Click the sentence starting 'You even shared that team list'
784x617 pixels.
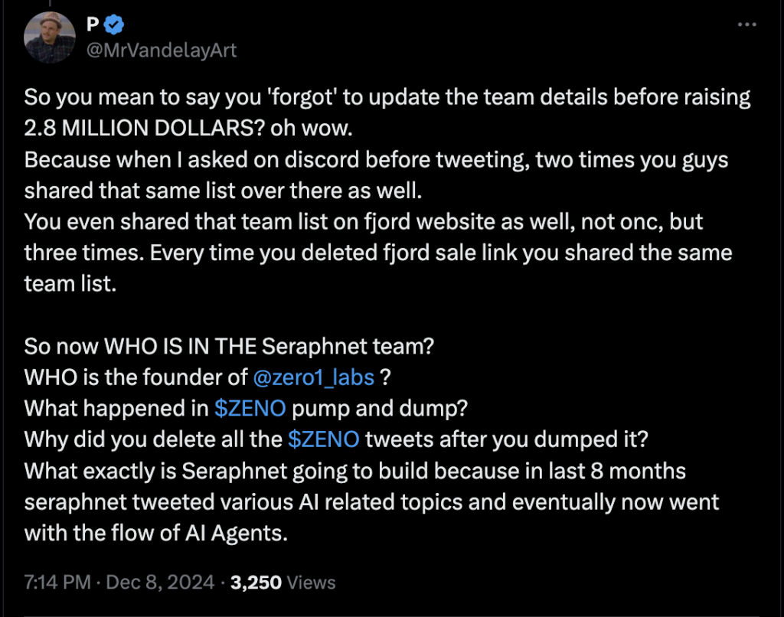[x=364, y=237]
